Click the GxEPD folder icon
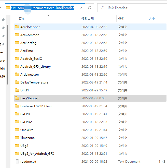The image size is (167, 168). point(17,114)
